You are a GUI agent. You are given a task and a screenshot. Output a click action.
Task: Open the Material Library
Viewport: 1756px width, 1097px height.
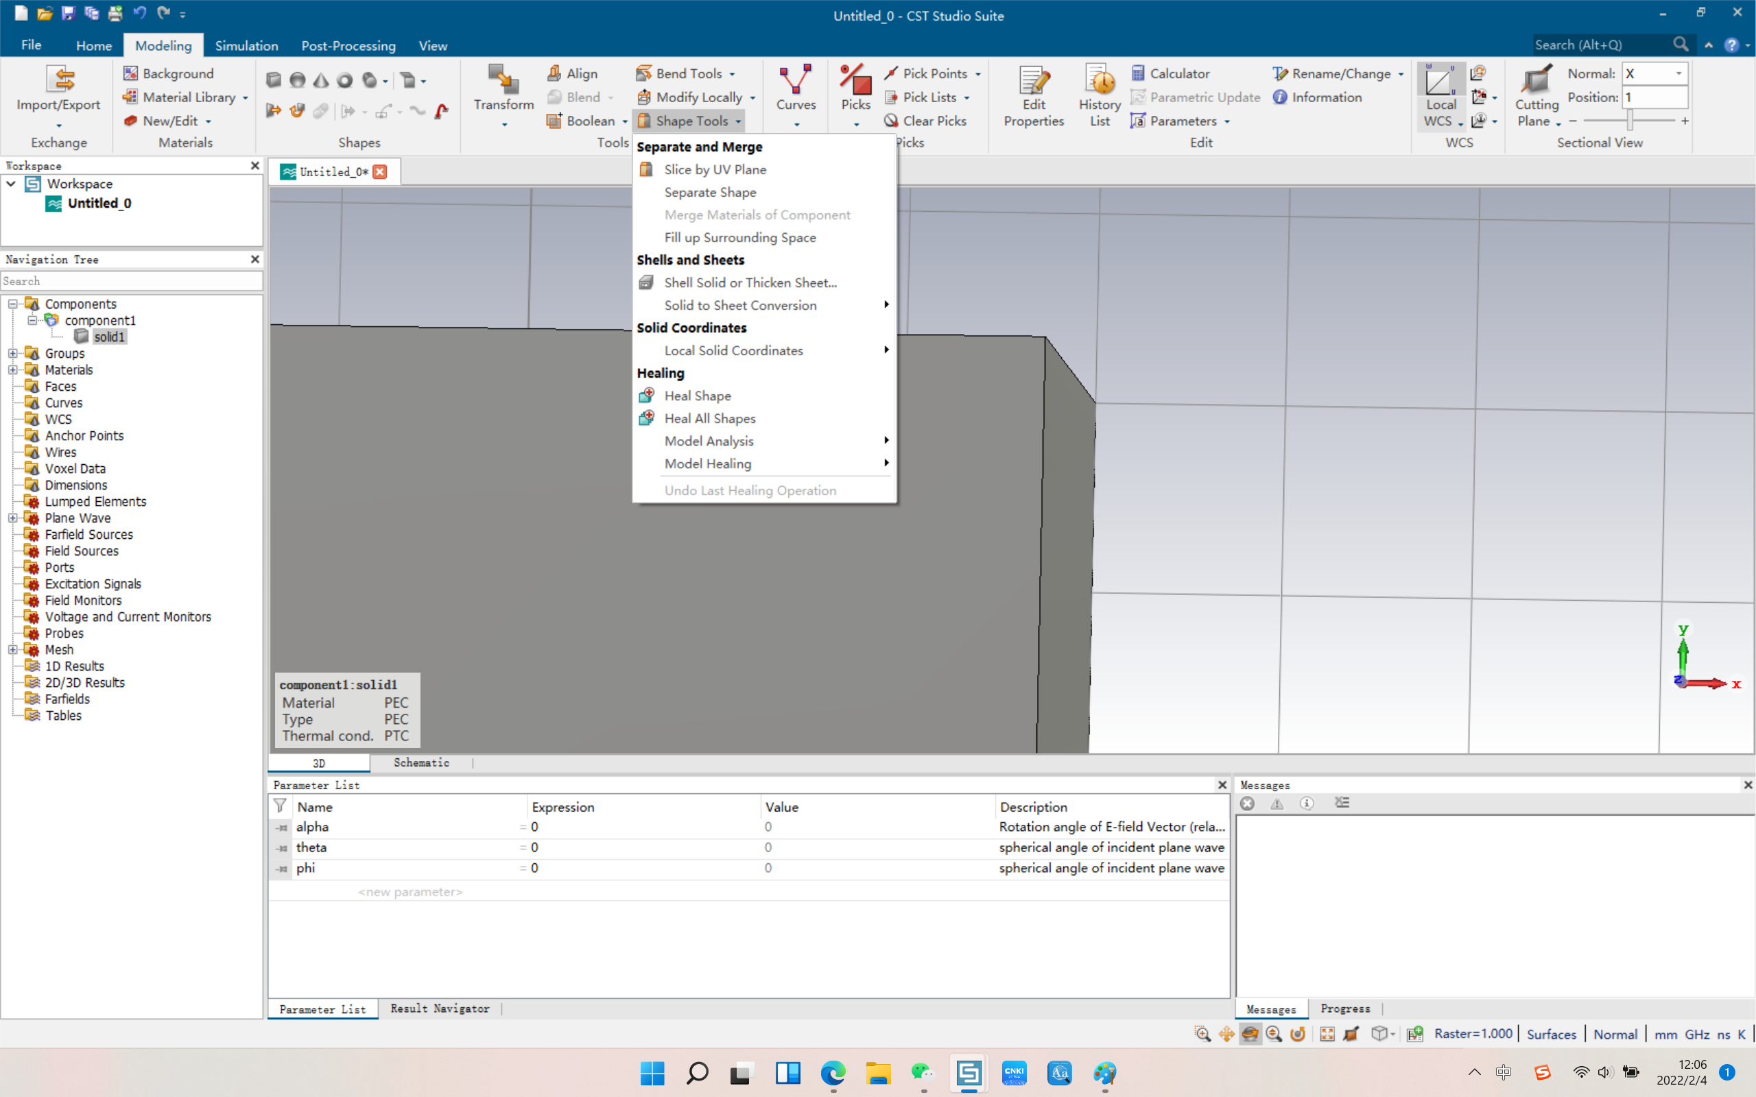[x=185, y=97]
